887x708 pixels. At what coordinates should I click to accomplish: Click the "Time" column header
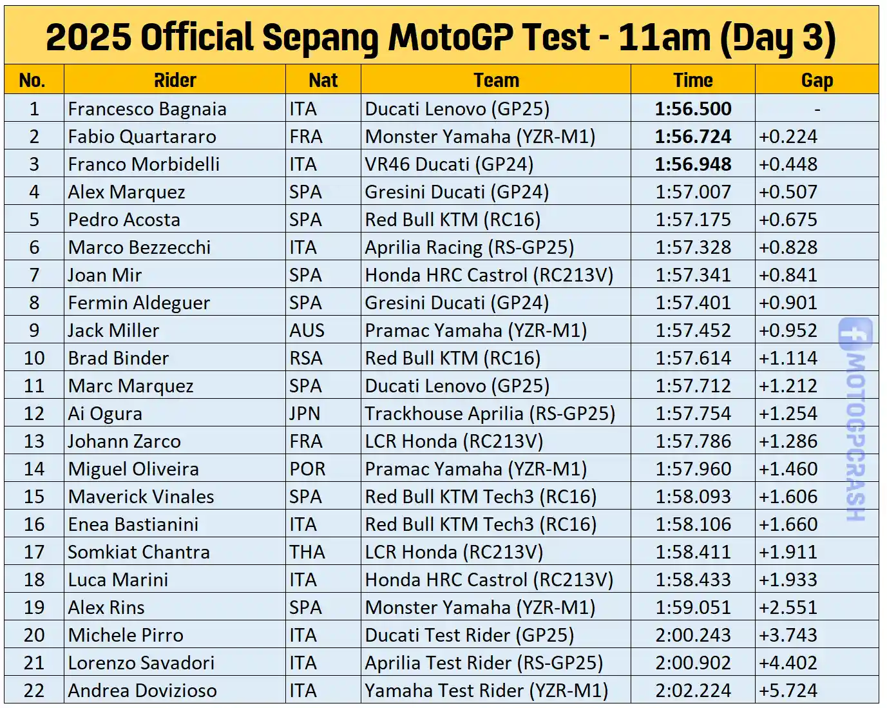pos(692,81)
